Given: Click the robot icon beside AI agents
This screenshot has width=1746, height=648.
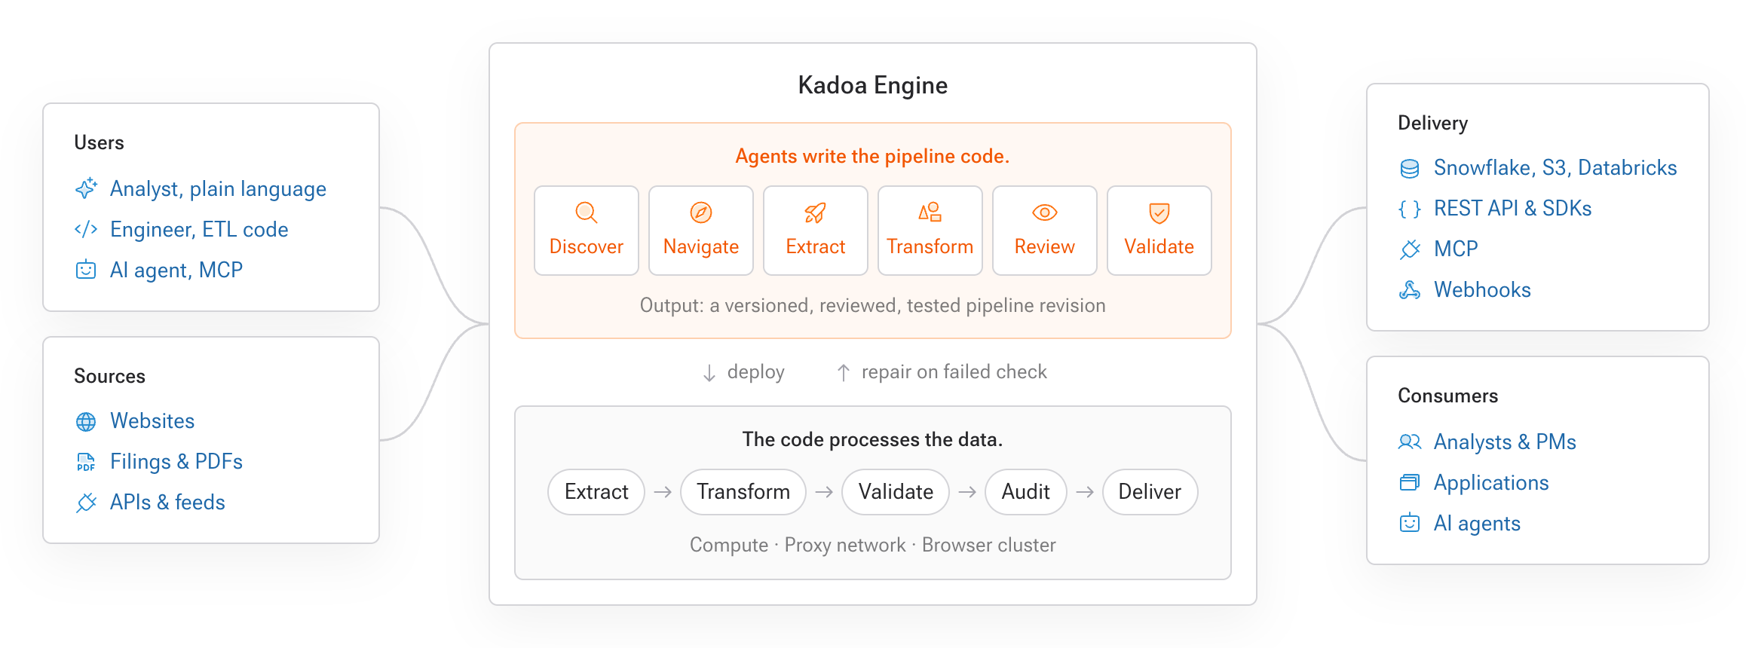Looking at the screenshot, I should [x=1410, y=523].
